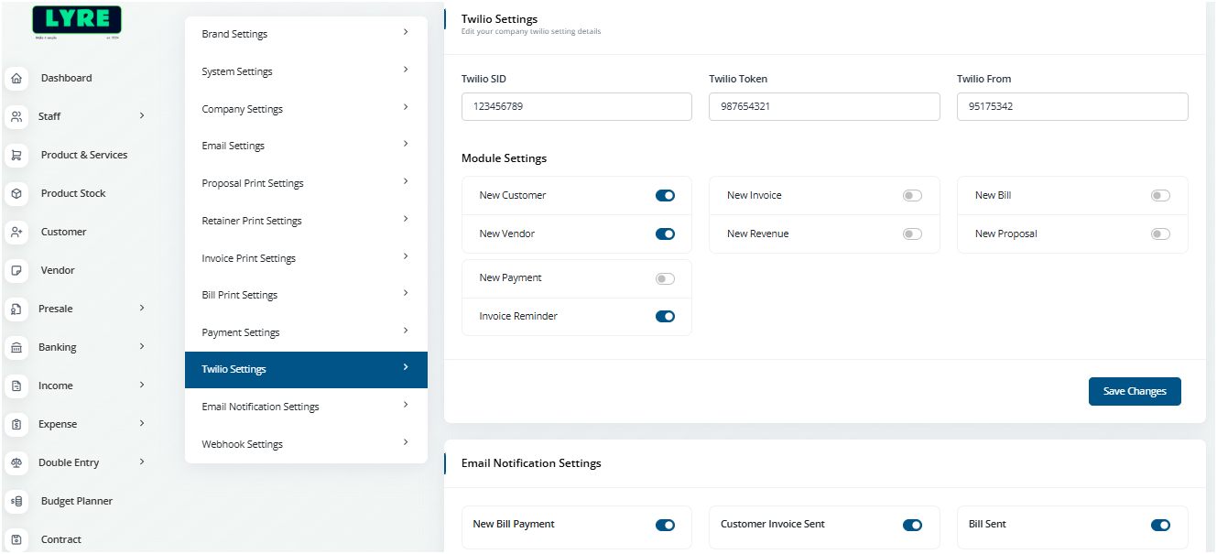
Task: Expand the Presale menu chevron
Action: (x=142, y=308)
